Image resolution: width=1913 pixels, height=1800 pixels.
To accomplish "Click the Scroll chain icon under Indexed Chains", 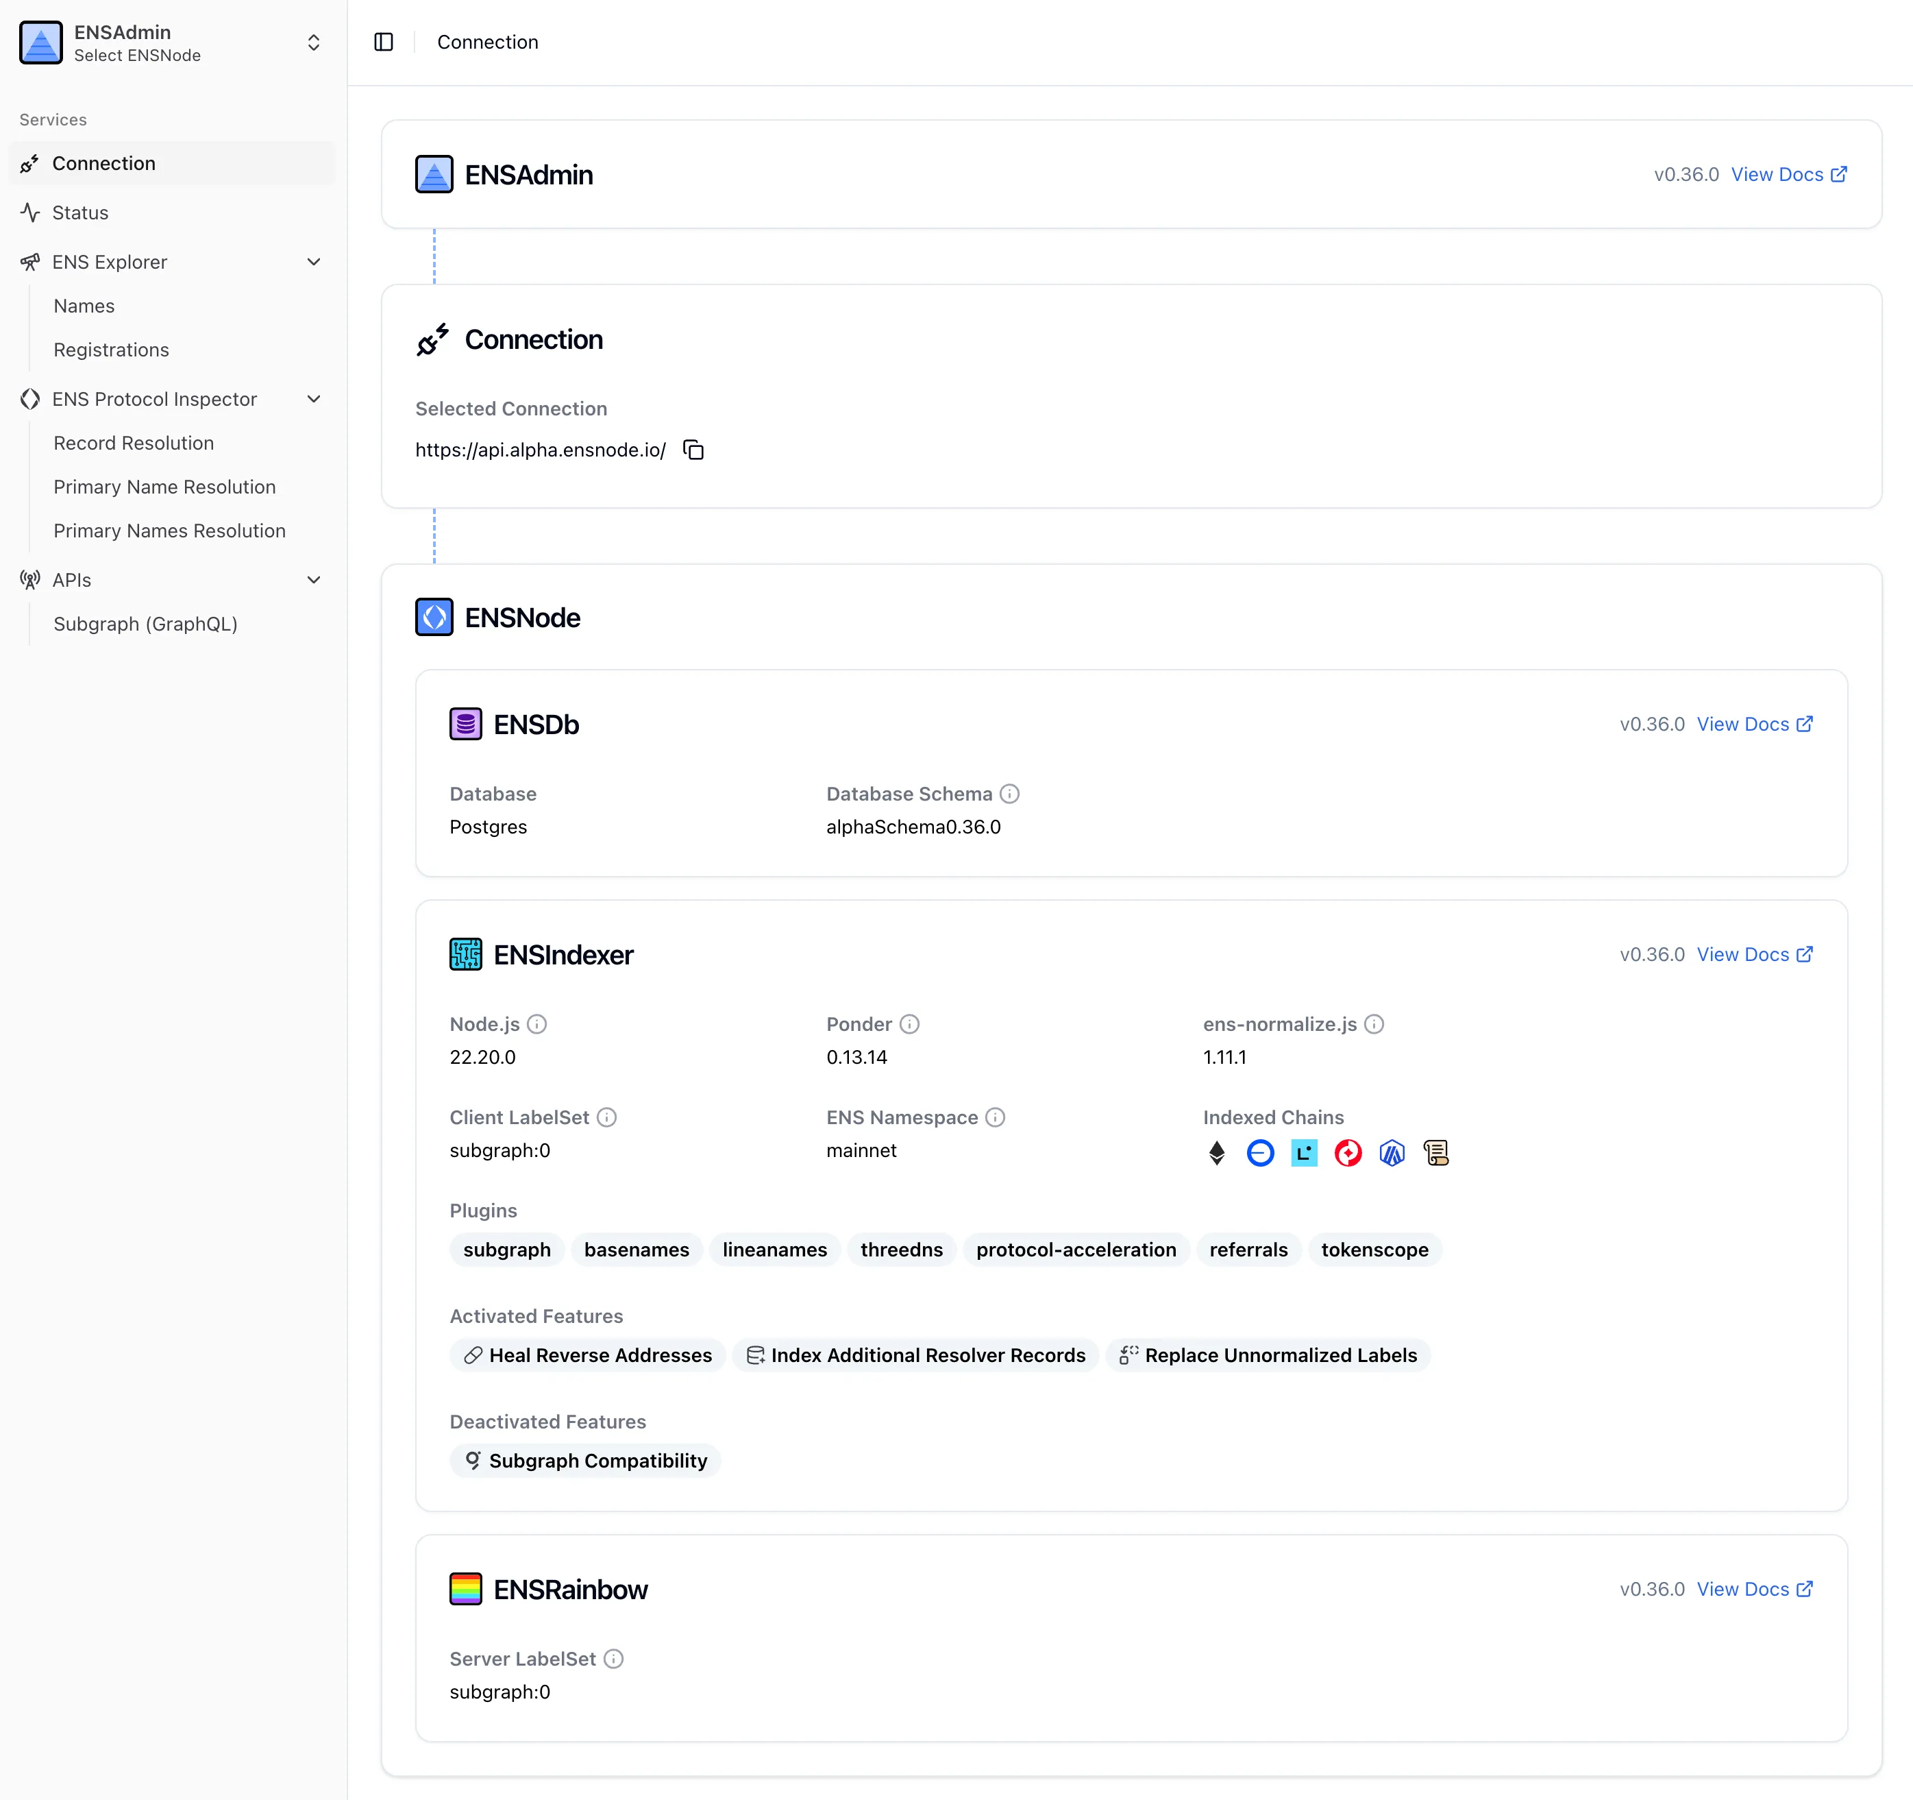I will click(x=1435, y=1152).
